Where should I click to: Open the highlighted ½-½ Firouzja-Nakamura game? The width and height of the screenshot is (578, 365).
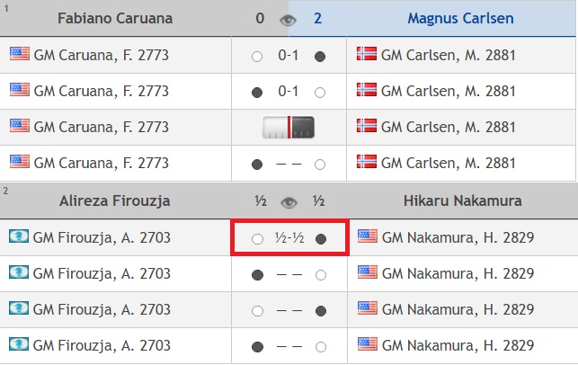coord(289,238)
